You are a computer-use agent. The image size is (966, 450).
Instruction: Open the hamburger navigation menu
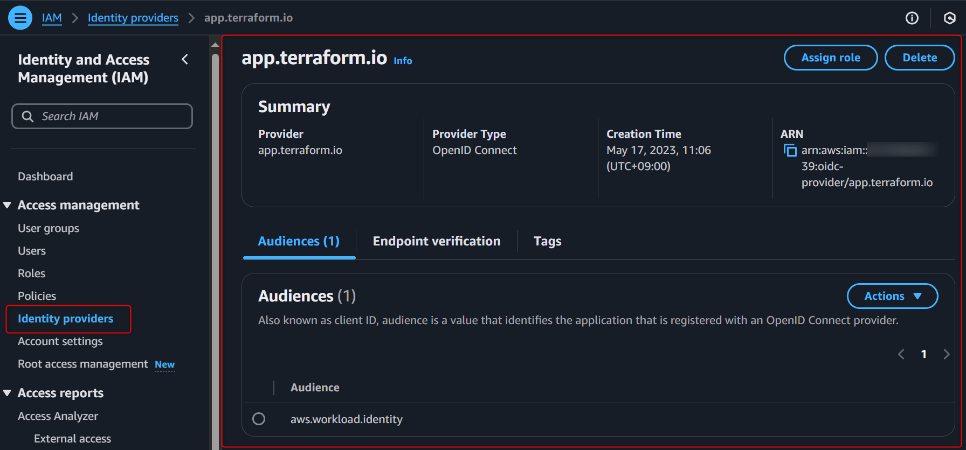(x=20, y=18)
